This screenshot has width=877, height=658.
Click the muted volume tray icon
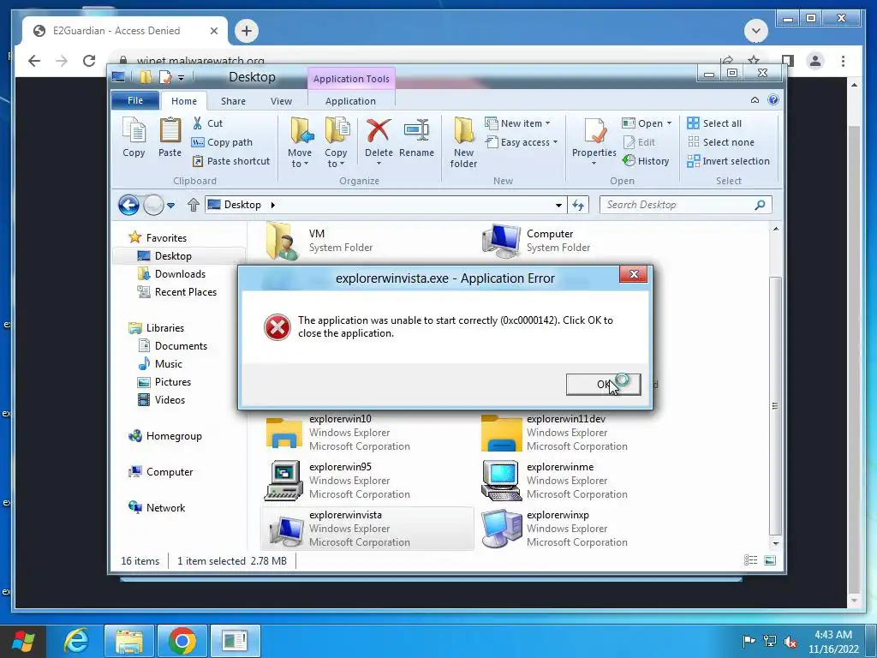790,641
